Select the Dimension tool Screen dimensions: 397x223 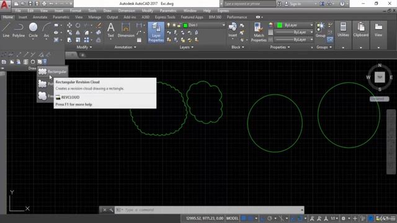(126, 30)
